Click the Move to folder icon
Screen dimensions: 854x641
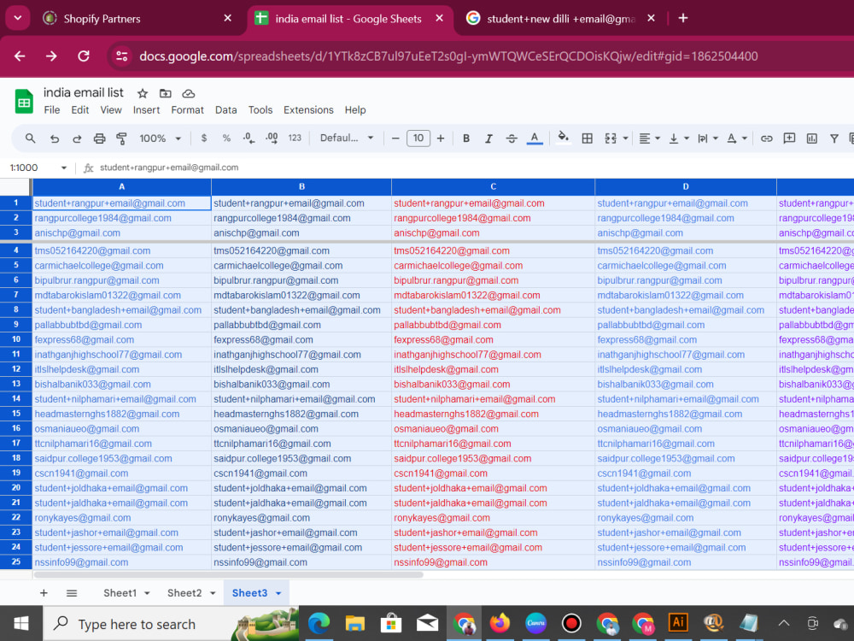coord(166,94)
